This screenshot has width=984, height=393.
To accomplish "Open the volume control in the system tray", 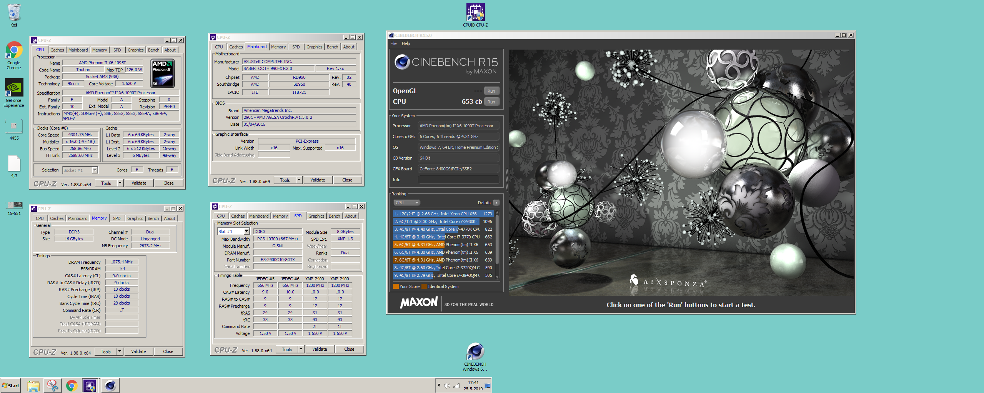I will pyautogui.click(x=447, y=386).
